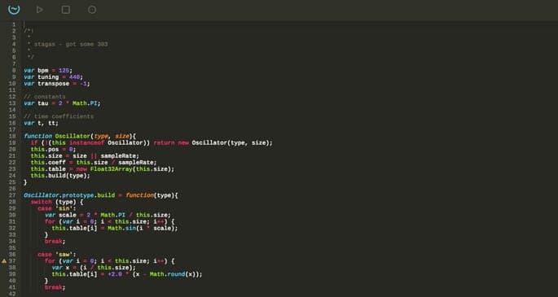Select the 'var transpose = -1;' line
This screenshot has width=558, height=297.
(57, 84)
